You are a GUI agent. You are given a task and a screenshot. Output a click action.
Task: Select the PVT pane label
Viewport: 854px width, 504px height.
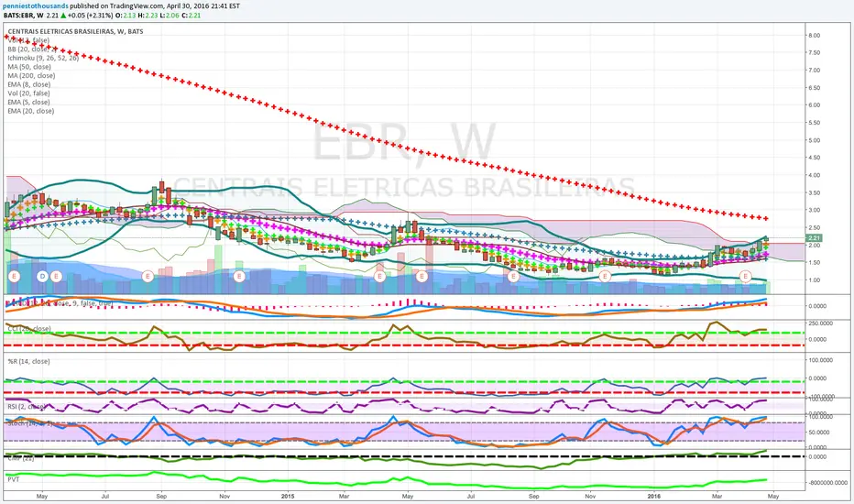pyautogui.click(x=13, y=479)
